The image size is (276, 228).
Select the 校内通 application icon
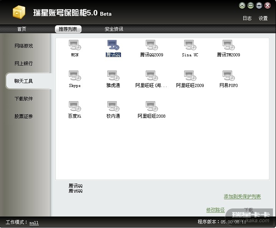click(x=113, y=106)
